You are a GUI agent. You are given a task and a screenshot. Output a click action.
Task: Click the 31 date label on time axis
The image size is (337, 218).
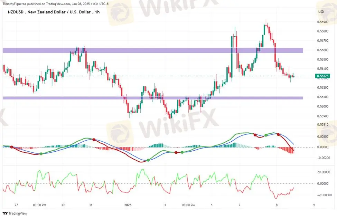(91, 205)
